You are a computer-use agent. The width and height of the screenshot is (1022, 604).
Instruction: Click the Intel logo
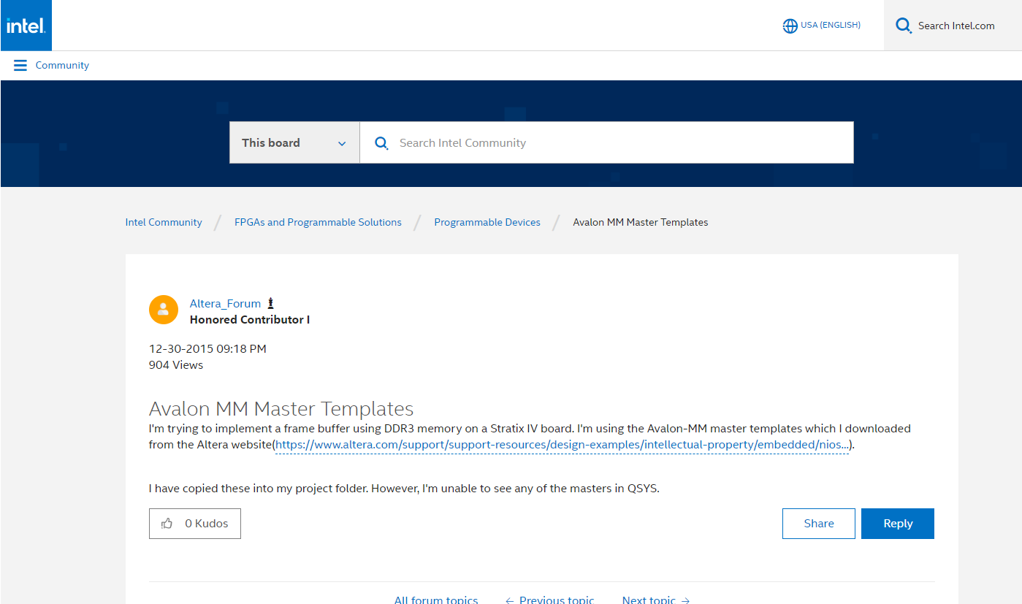pyautogui.click(x=26, y=25)
